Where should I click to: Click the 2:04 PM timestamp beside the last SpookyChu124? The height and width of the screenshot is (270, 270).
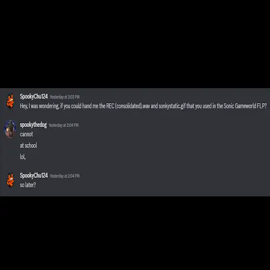65,176
